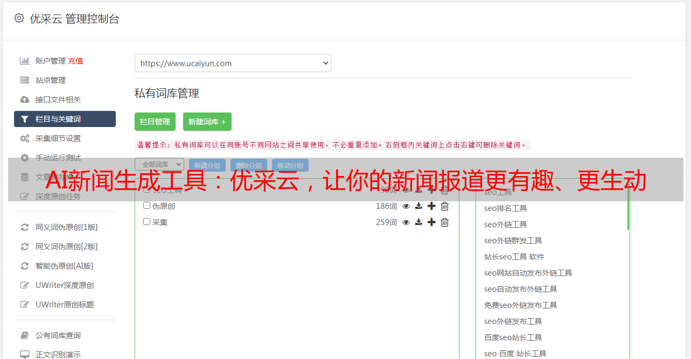Screen dimensions: 691x359
Task: Open 正文识别演示 menu item
Action: coord(58,355)
